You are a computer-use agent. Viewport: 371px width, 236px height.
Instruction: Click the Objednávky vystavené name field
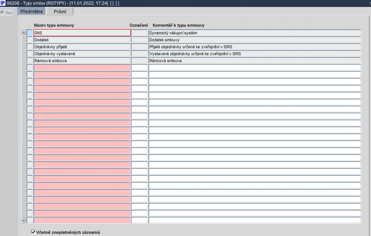click(x=82, y=54)
